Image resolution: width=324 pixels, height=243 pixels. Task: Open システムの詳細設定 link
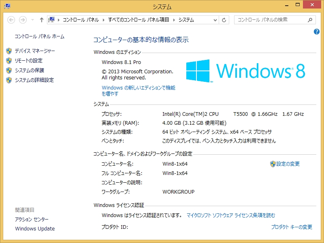(x=34, y=80)
